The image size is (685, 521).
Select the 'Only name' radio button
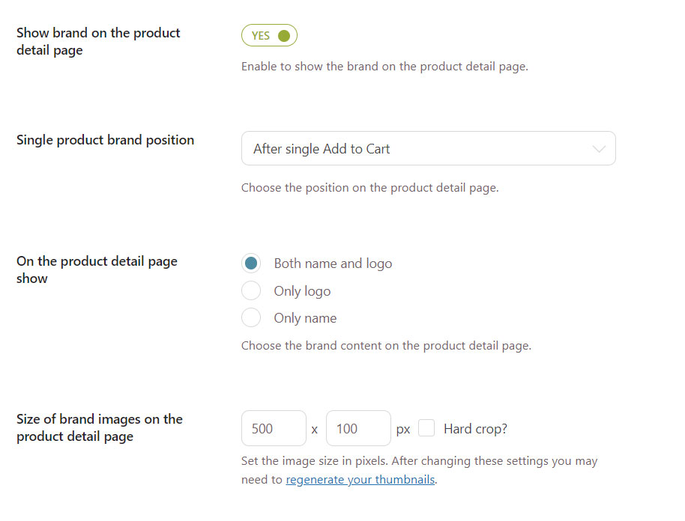click(x=251, y=317)
